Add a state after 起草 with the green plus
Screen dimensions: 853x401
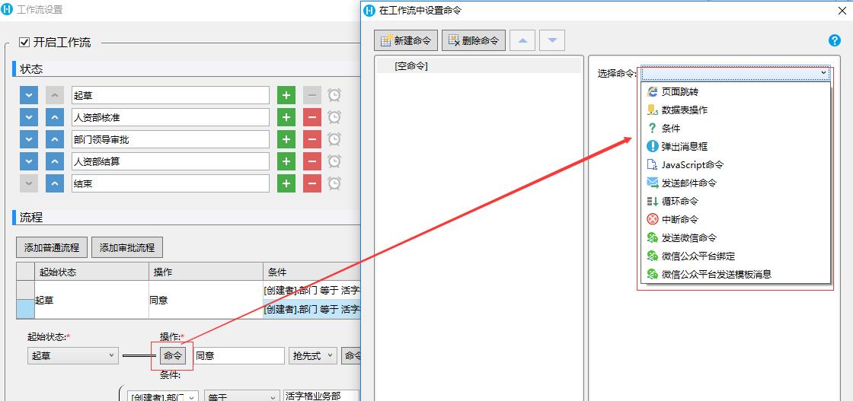(x=286, y=95)
